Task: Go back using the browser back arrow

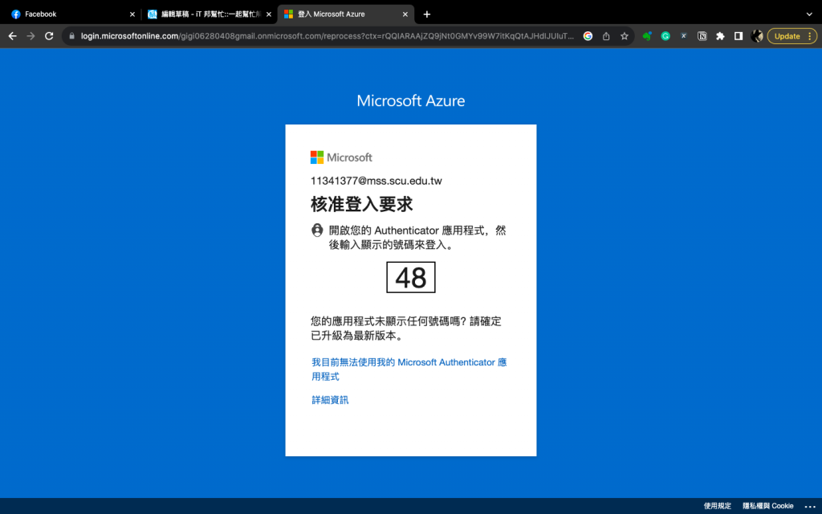Action: [13, 36]
